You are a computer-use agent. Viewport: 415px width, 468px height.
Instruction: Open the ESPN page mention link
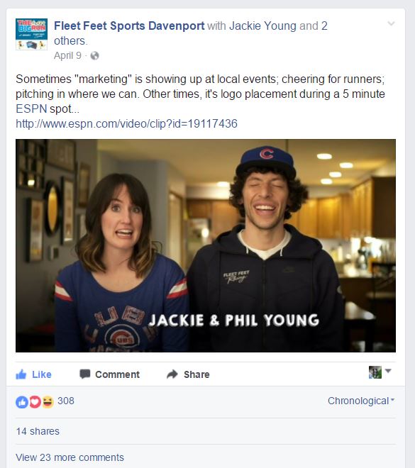(31, 108)
